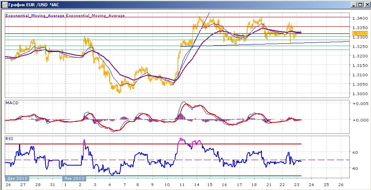
Task: Click date 24 on the time axis
Action: tap(312, 184)
